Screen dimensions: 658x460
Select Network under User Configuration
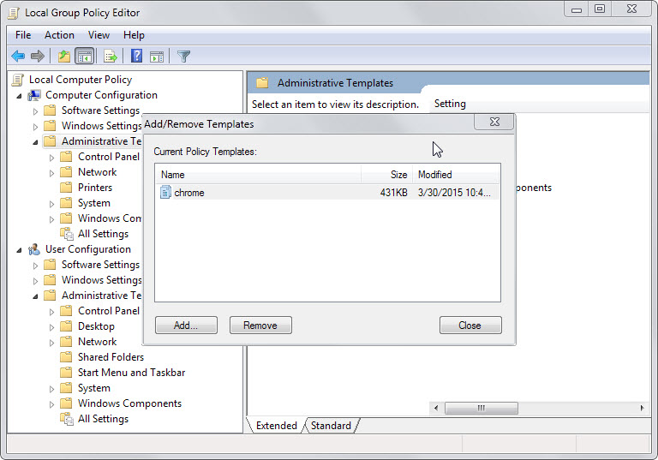98,342
